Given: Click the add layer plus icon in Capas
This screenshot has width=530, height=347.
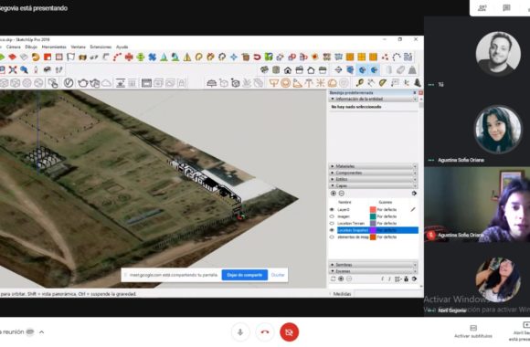Looking at the screenshot, I should [x=334, y=194].
